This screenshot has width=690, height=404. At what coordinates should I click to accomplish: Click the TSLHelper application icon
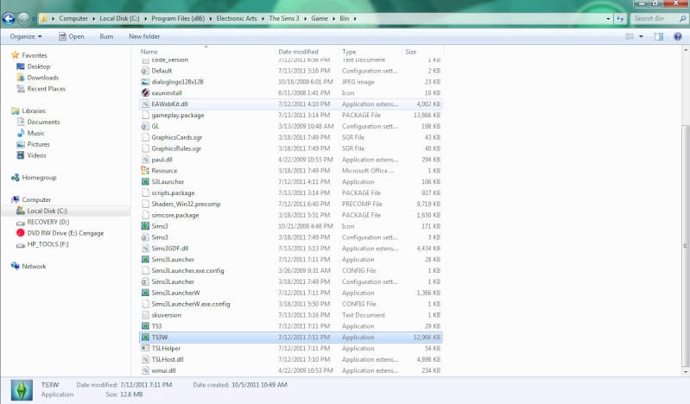(145, 348)
